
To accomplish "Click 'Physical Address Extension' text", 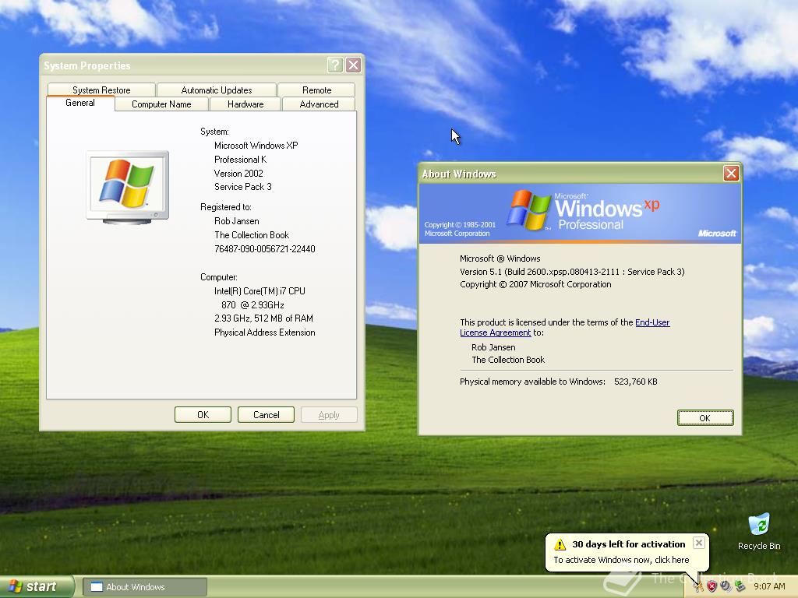I will pyautogui.click(x=265, y=332).
